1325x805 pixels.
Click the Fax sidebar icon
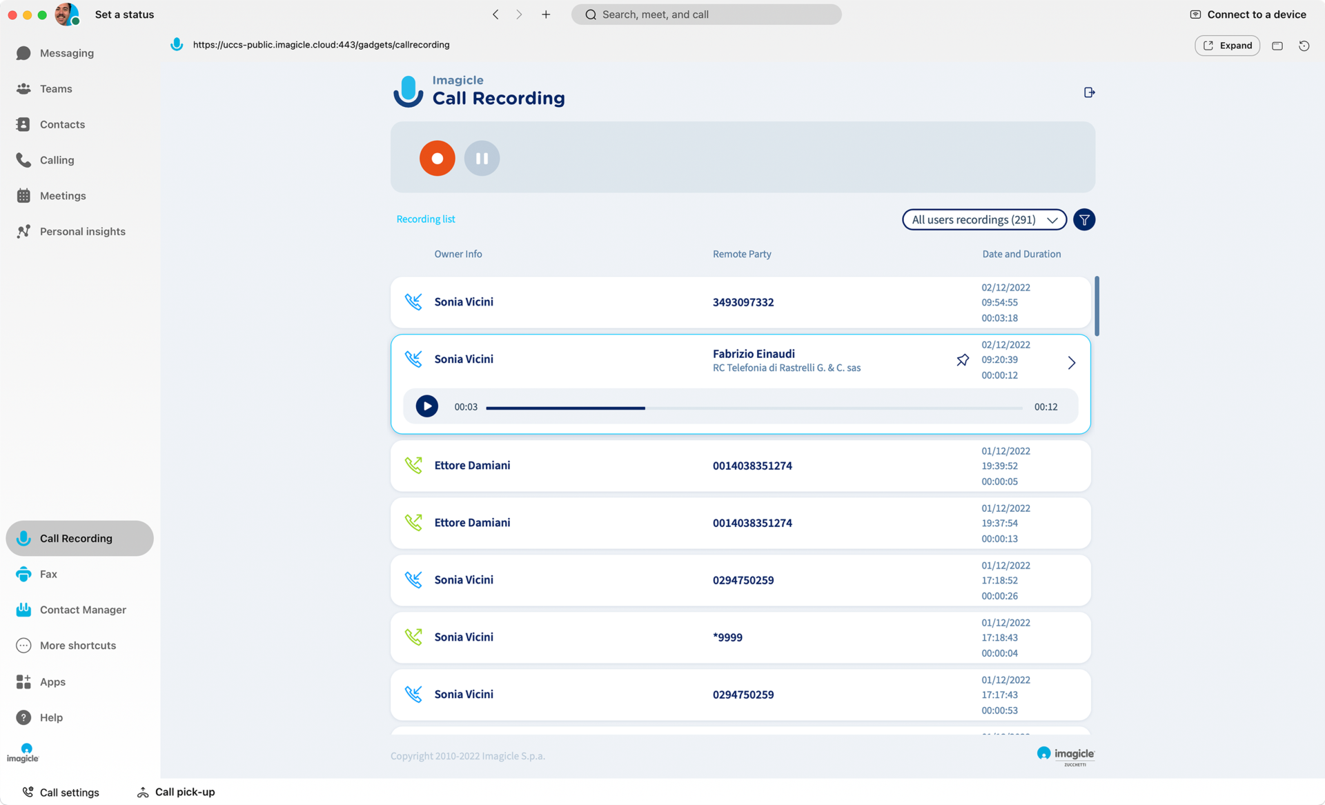23,573
